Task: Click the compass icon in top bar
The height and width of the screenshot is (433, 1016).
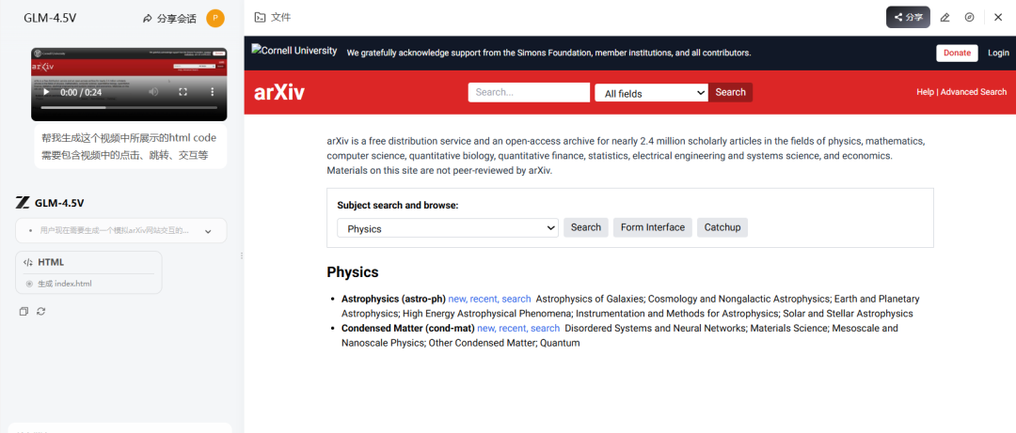Action: 969,18
